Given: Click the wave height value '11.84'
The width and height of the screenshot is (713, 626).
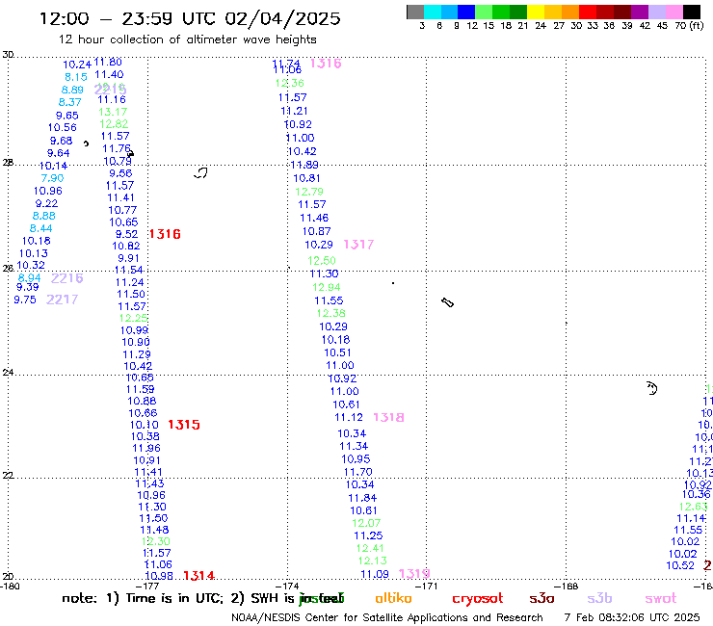Looking at the screenshot, I should 362,498.
